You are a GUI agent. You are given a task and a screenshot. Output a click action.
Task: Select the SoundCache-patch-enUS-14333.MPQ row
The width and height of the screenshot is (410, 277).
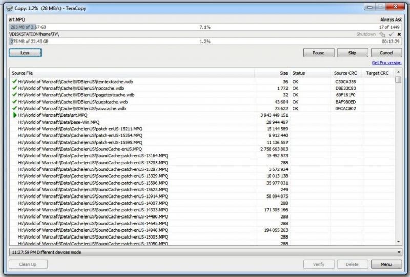[x=202, y=210]
